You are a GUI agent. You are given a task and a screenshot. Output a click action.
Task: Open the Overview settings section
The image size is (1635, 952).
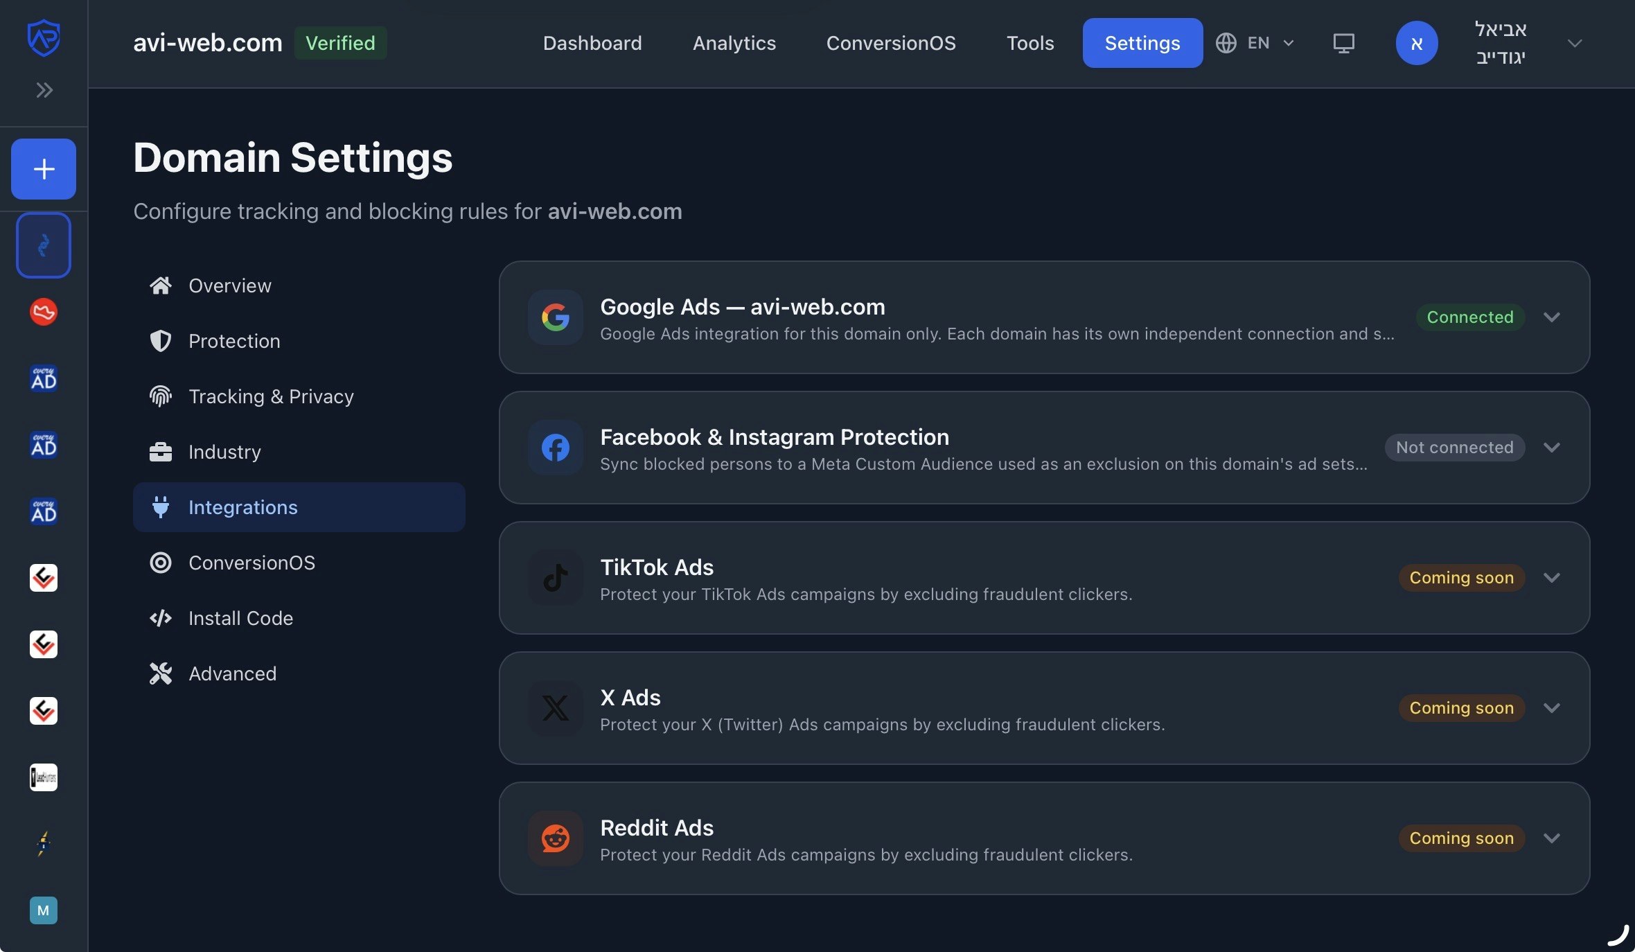299,285
